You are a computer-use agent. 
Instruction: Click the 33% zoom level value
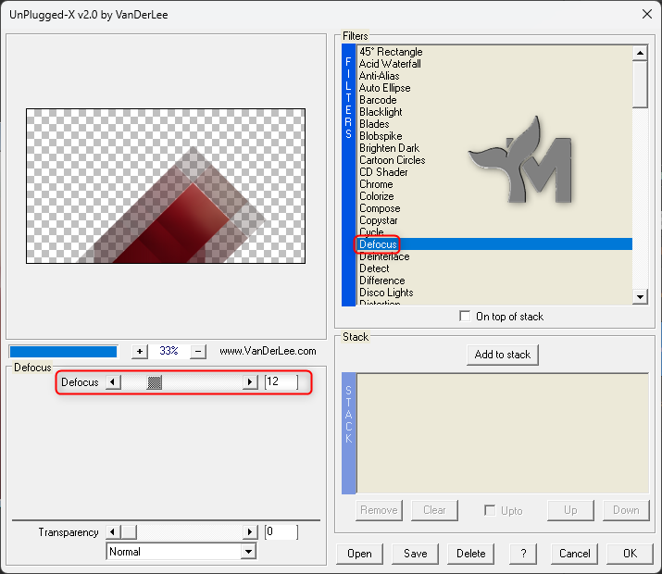169,351
